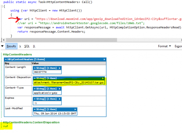Select the Expires value -1
The image size is (182, 133).
pos(35,103)
